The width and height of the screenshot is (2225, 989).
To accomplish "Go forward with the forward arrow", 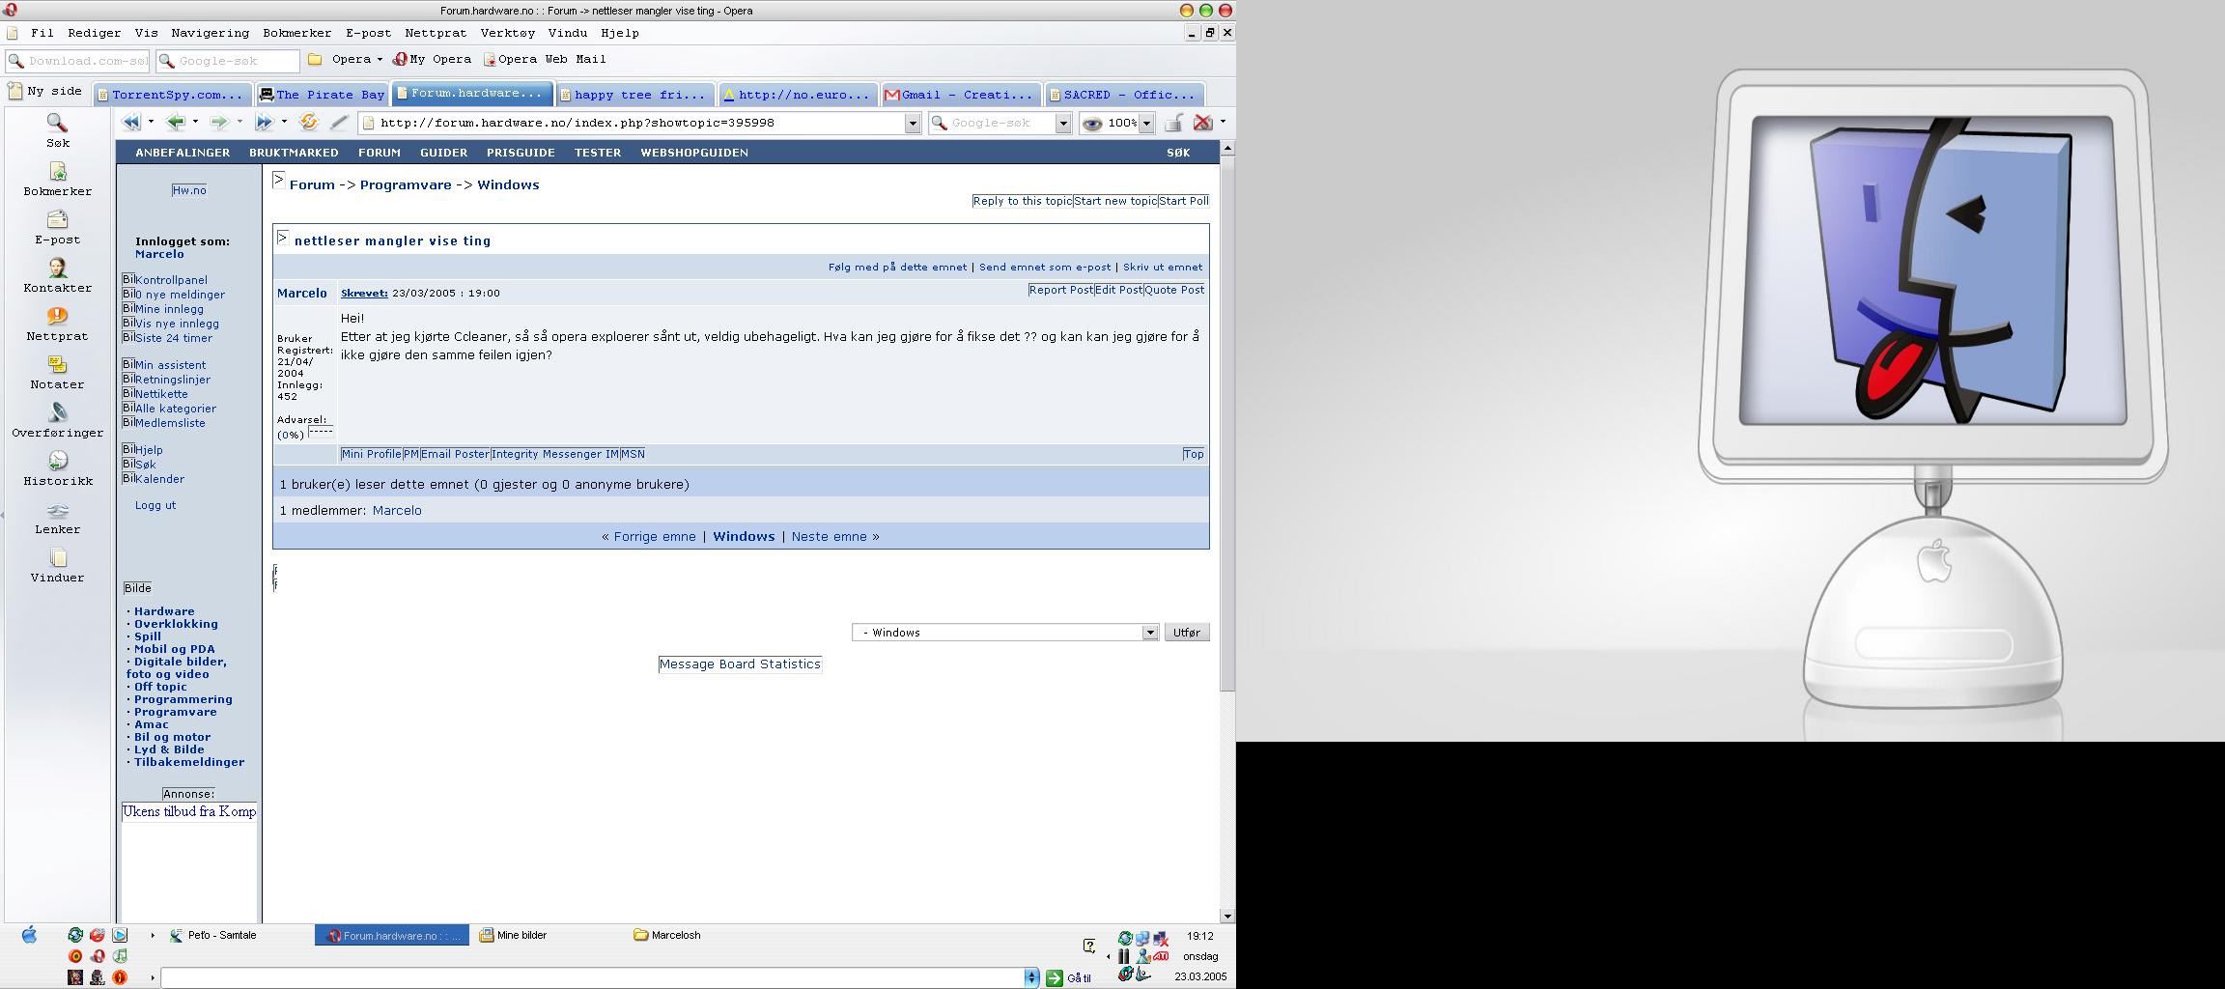I will pos(219,123).
